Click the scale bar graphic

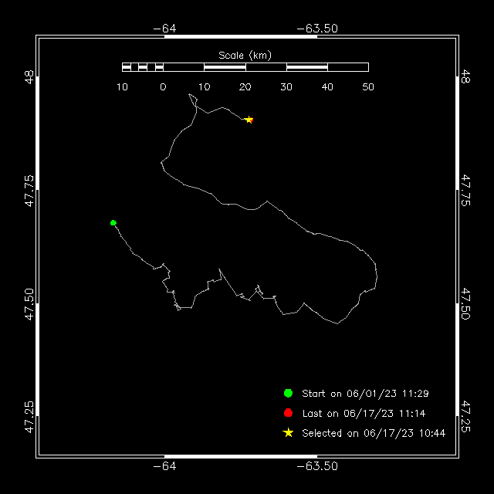(245, 67)
